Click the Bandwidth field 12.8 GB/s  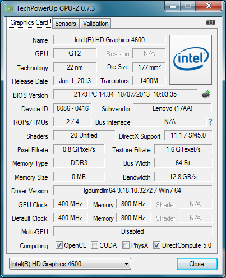click(183, 177)
